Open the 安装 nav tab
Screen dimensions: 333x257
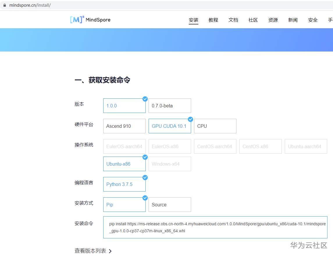coord(193,20)
